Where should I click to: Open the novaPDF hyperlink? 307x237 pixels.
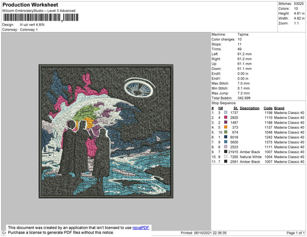(141, 228)
